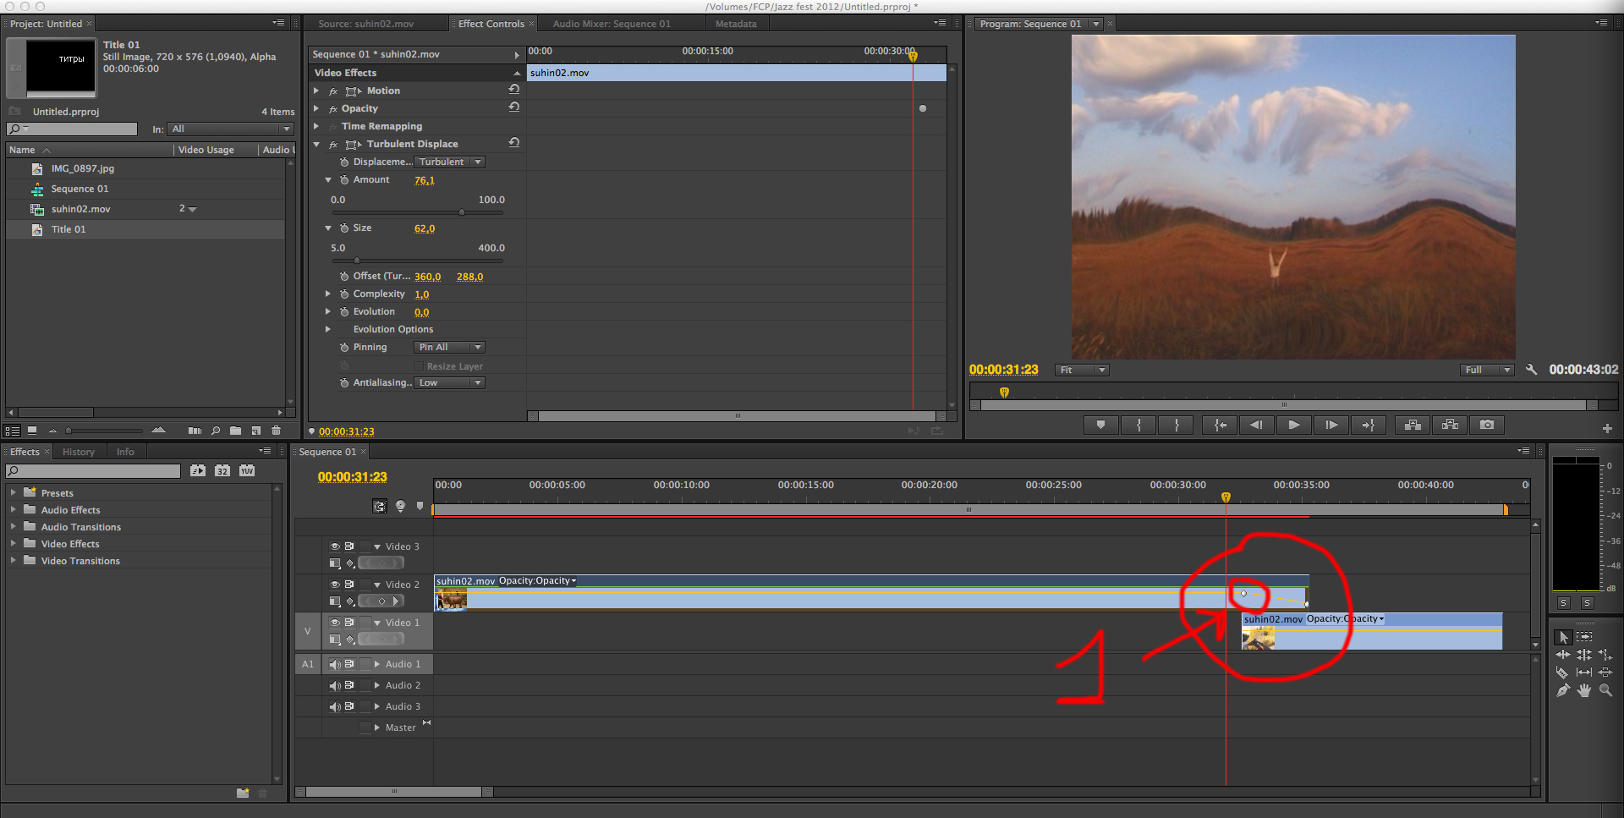Click Mark In button in Program monitor
The image size is (1624, 818).
click(x=1138, y=425)
